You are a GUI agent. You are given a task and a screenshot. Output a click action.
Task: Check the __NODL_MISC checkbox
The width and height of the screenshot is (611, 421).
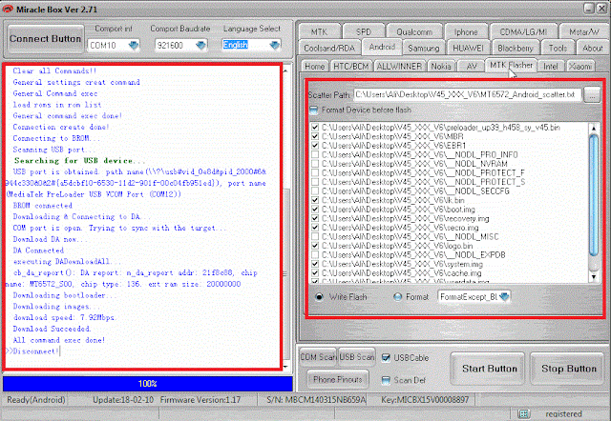coord(315,236)
